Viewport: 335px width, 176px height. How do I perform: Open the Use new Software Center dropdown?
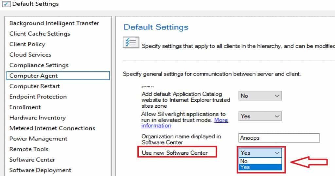pyautogui.click(x=260, y=152)
